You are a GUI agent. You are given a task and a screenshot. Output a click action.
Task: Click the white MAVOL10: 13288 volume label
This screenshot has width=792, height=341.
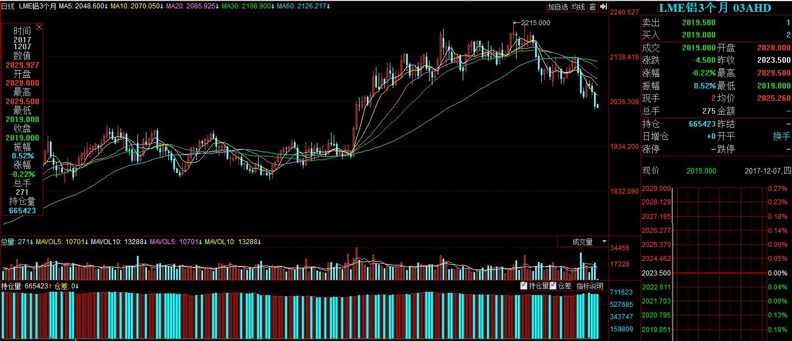click(x=118, y=242)
